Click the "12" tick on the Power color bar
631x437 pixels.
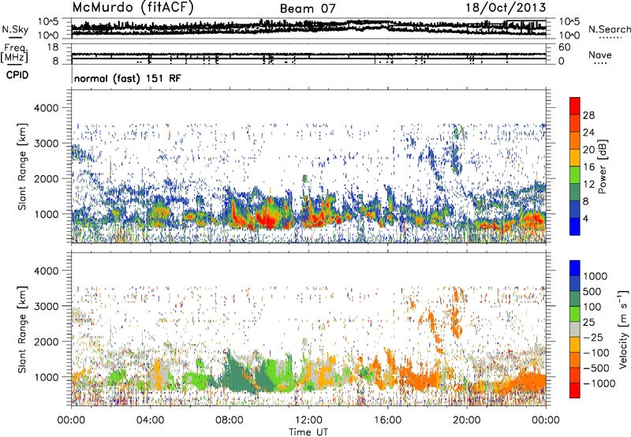(x=588, y=185)
